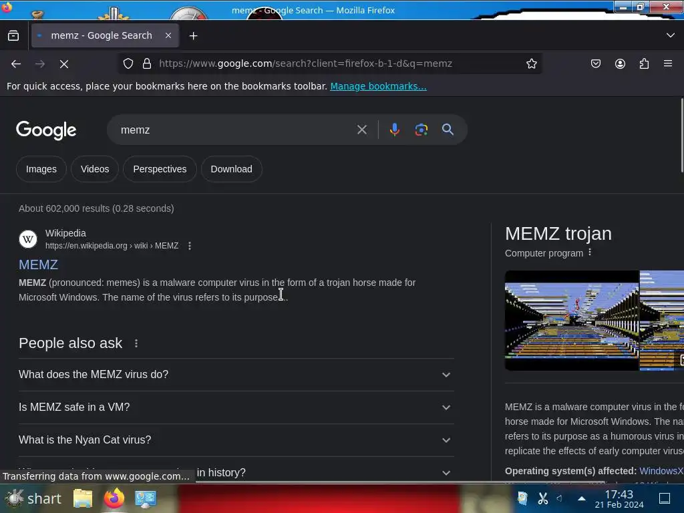Viewport: 684px width, 513px height.
Task: Clear the Google search box text
Action: 361,130
